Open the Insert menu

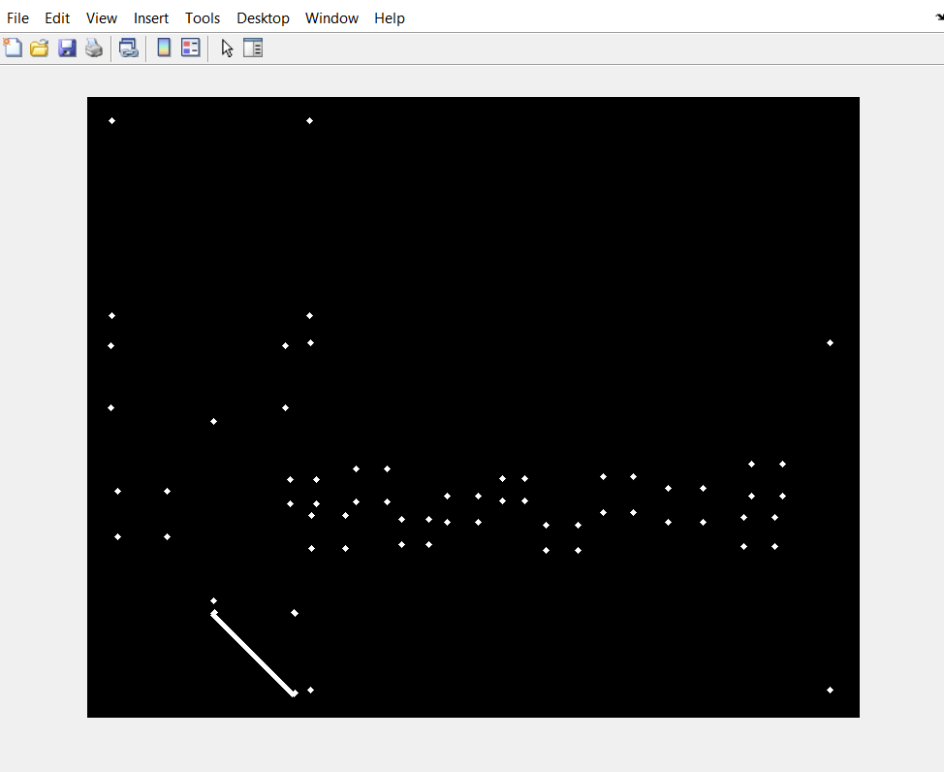150,17
